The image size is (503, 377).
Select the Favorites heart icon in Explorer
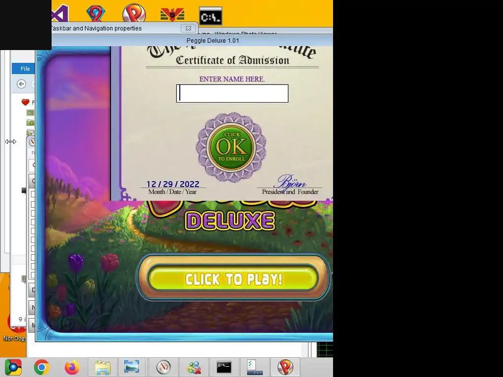pos(26,102)
